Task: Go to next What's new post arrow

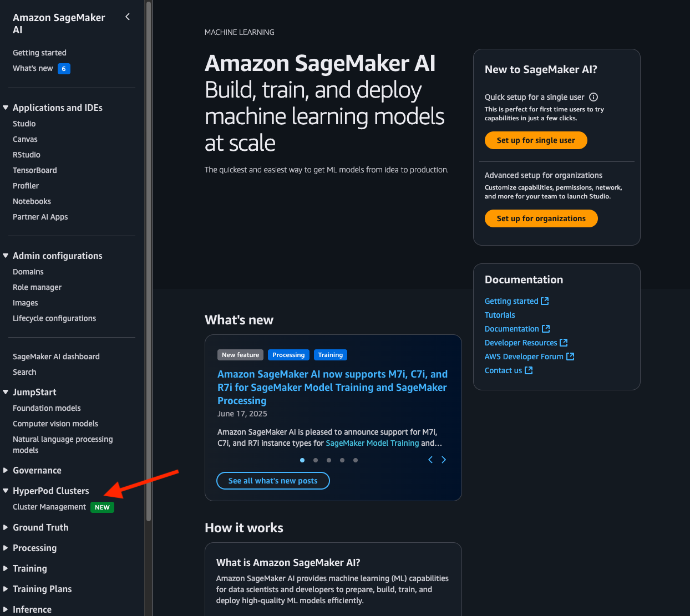Action: click(x=444, y=460)
